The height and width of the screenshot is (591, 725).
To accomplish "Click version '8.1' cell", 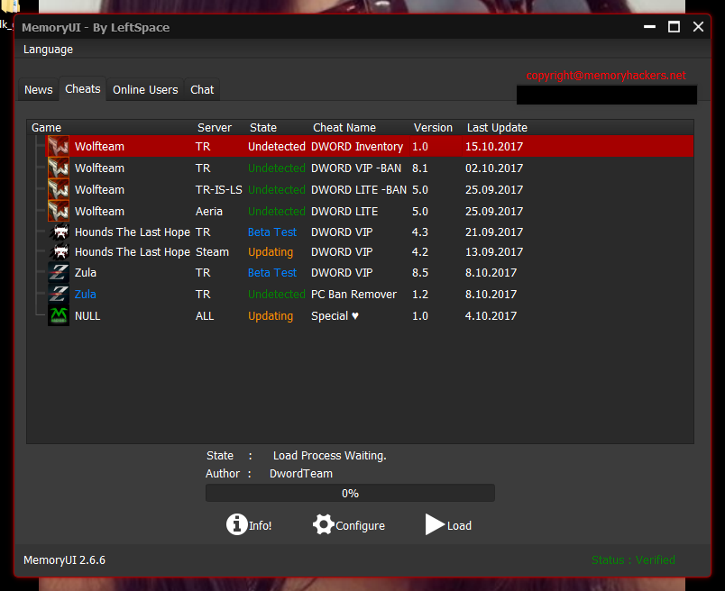I will coord(420,168).
